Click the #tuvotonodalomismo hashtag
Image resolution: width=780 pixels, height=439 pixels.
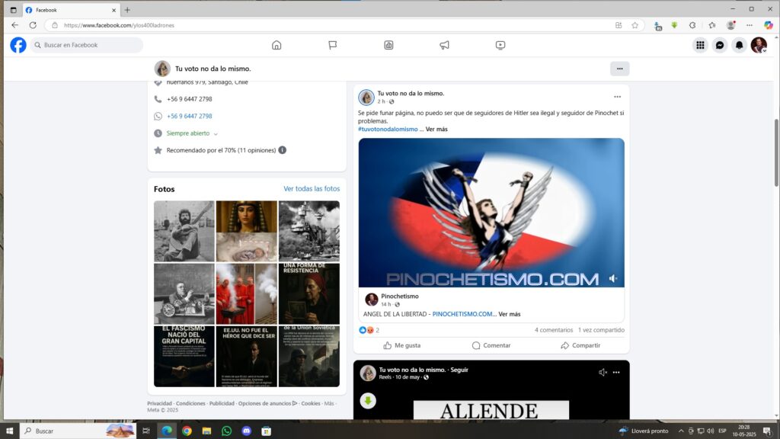(x=388, y=129)
